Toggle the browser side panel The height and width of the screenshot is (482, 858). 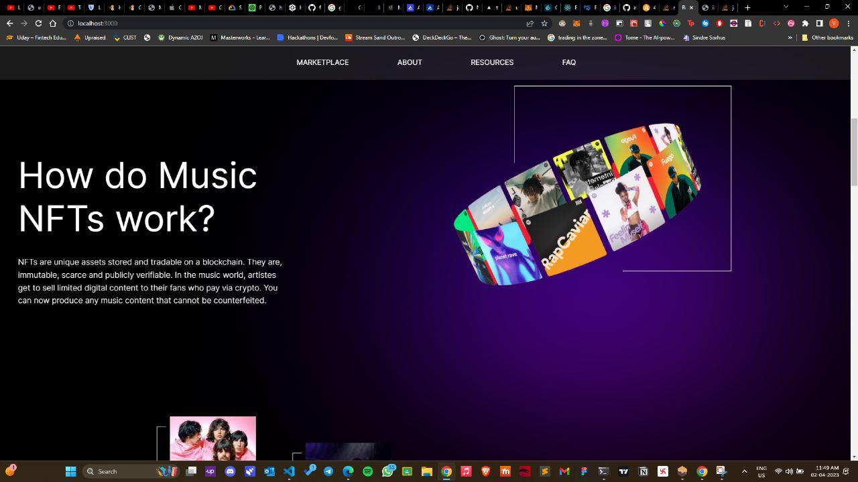[x=819, y=23]
